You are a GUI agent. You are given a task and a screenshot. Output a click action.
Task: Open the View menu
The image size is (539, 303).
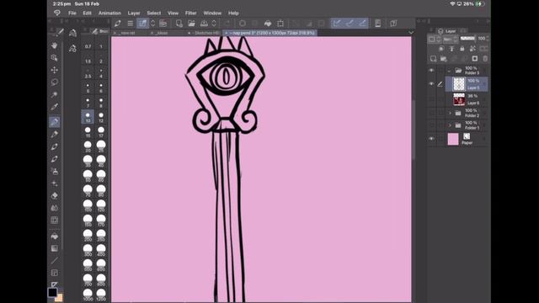click(x=173, y=13)
